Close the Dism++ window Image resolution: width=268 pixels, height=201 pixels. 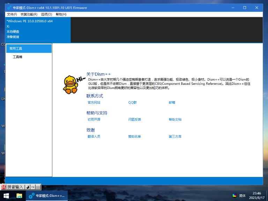pos(256,8)
